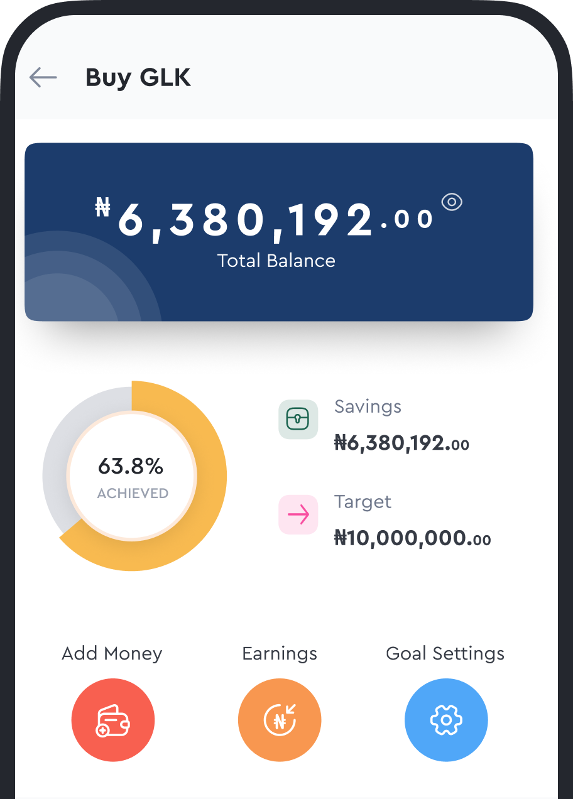Screen dimensions: 573x799
Task: Click the Buy GLK page title
Action: pos(138,78)
